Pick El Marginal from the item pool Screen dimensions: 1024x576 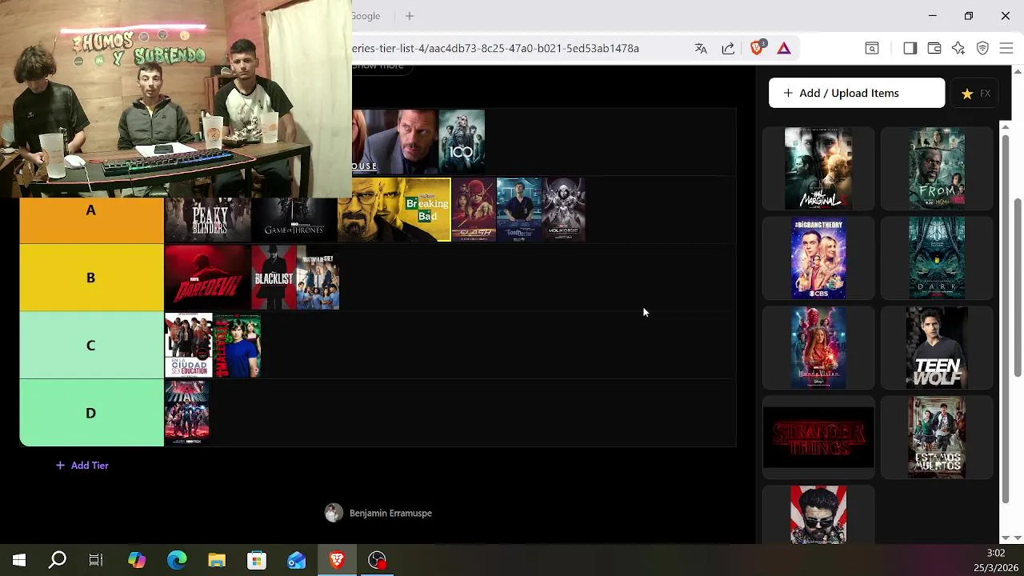point(818,169)
